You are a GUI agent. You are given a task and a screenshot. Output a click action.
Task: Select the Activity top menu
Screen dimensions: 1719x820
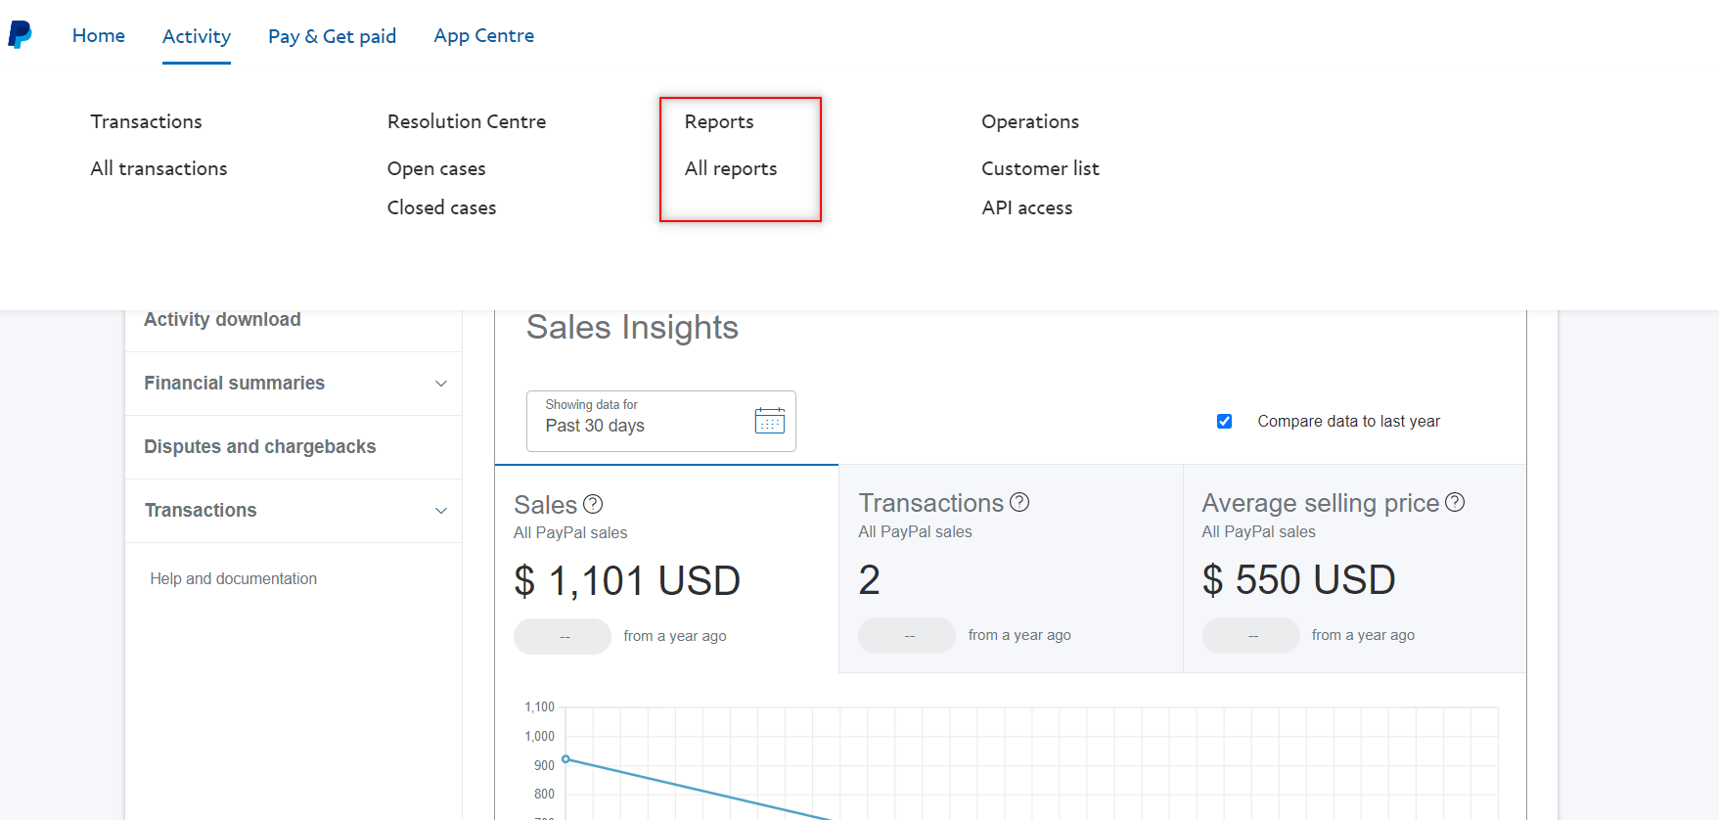197,36
